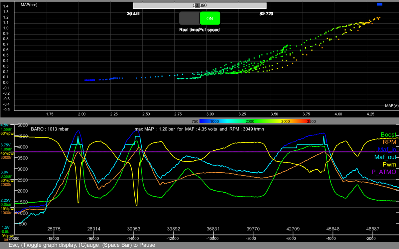The width and height of the screenshot is (399, 249).
Task: Click the green ON toggle button
Action: coord(210,19)
